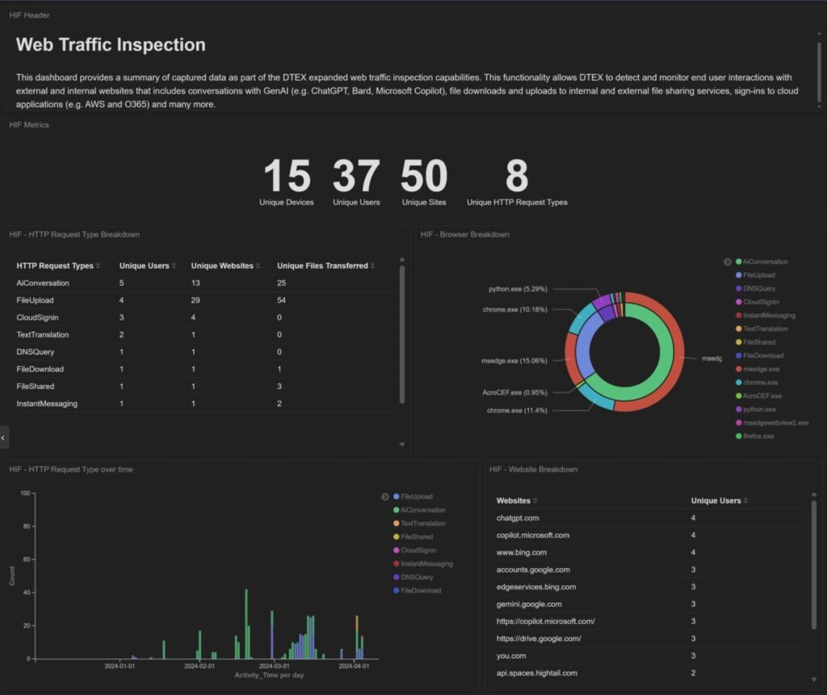Click scroll-down arrow of HTTP Request table
This screenshot has height=695, width=827.
pos(402,444)
